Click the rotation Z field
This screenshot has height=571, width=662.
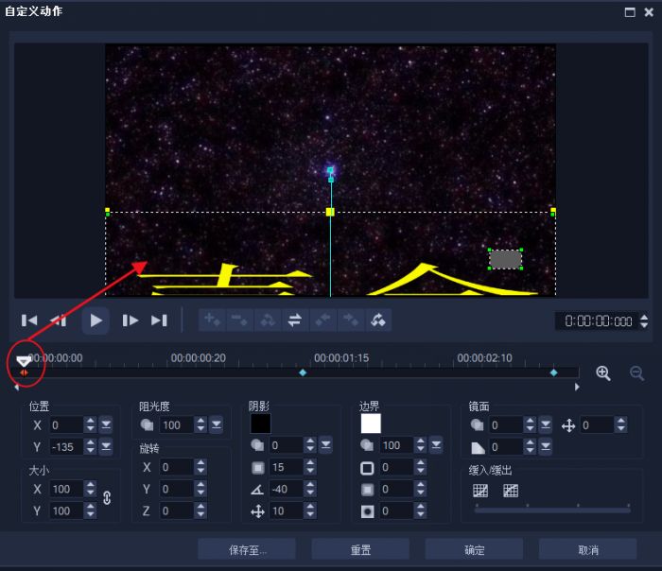click(x=177, y=511)
